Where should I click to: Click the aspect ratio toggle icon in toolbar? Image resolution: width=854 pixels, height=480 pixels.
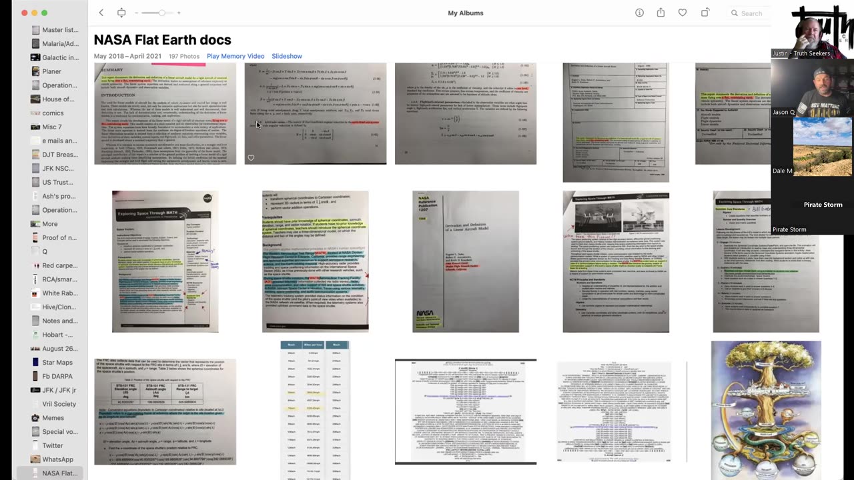tap(121, 13)
